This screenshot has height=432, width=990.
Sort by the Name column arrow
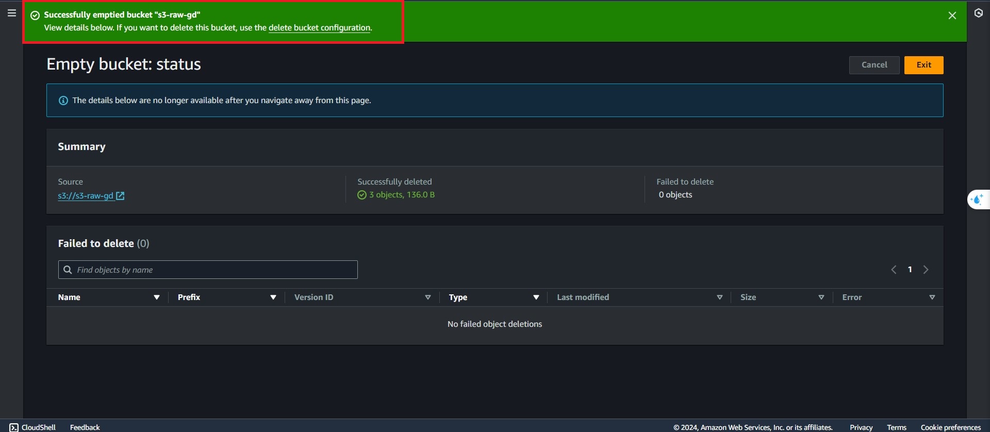[157, 297]
